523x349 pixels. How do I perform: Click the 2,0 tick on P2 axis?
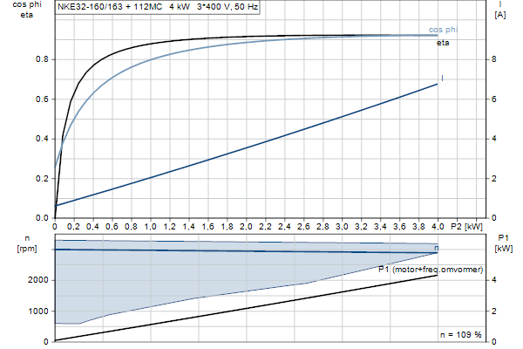coord(246,227)
